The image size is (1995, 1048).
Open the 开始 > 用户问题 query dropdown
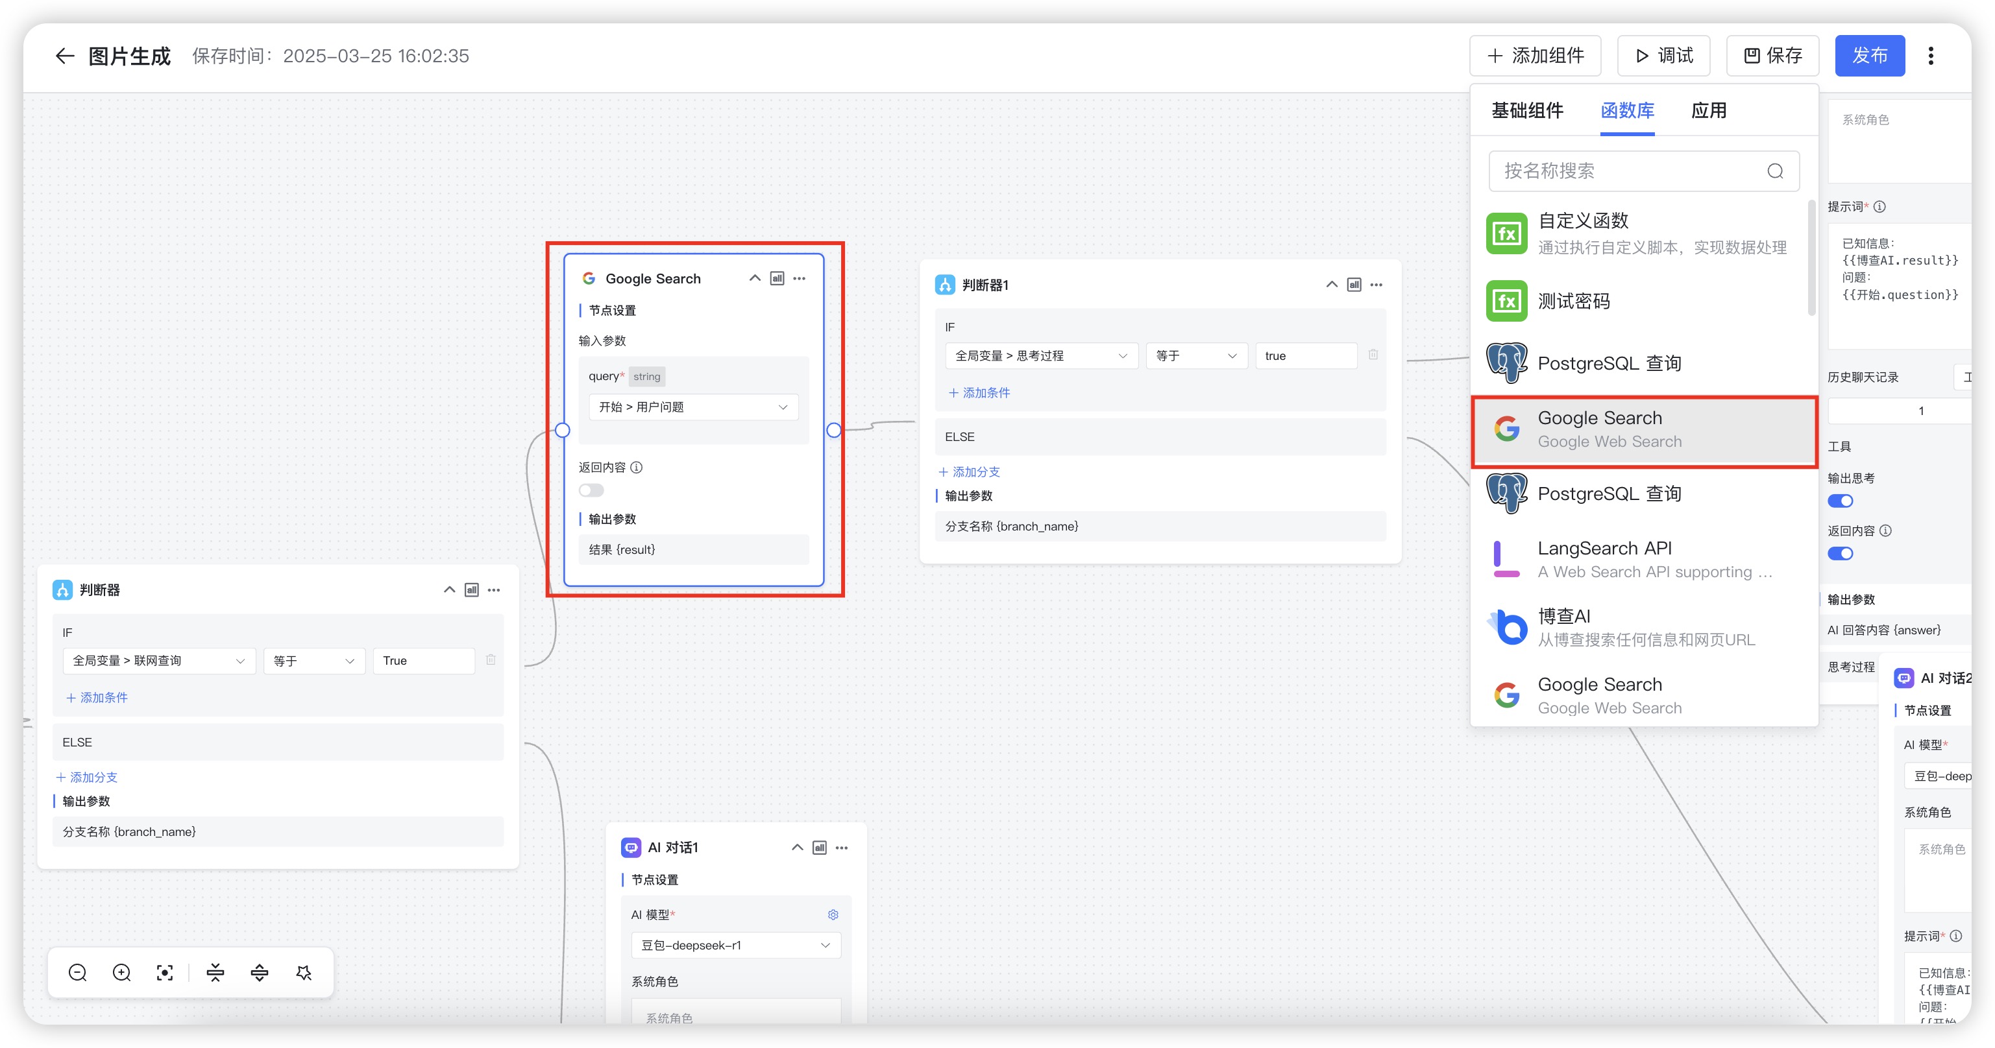[693, 407]
